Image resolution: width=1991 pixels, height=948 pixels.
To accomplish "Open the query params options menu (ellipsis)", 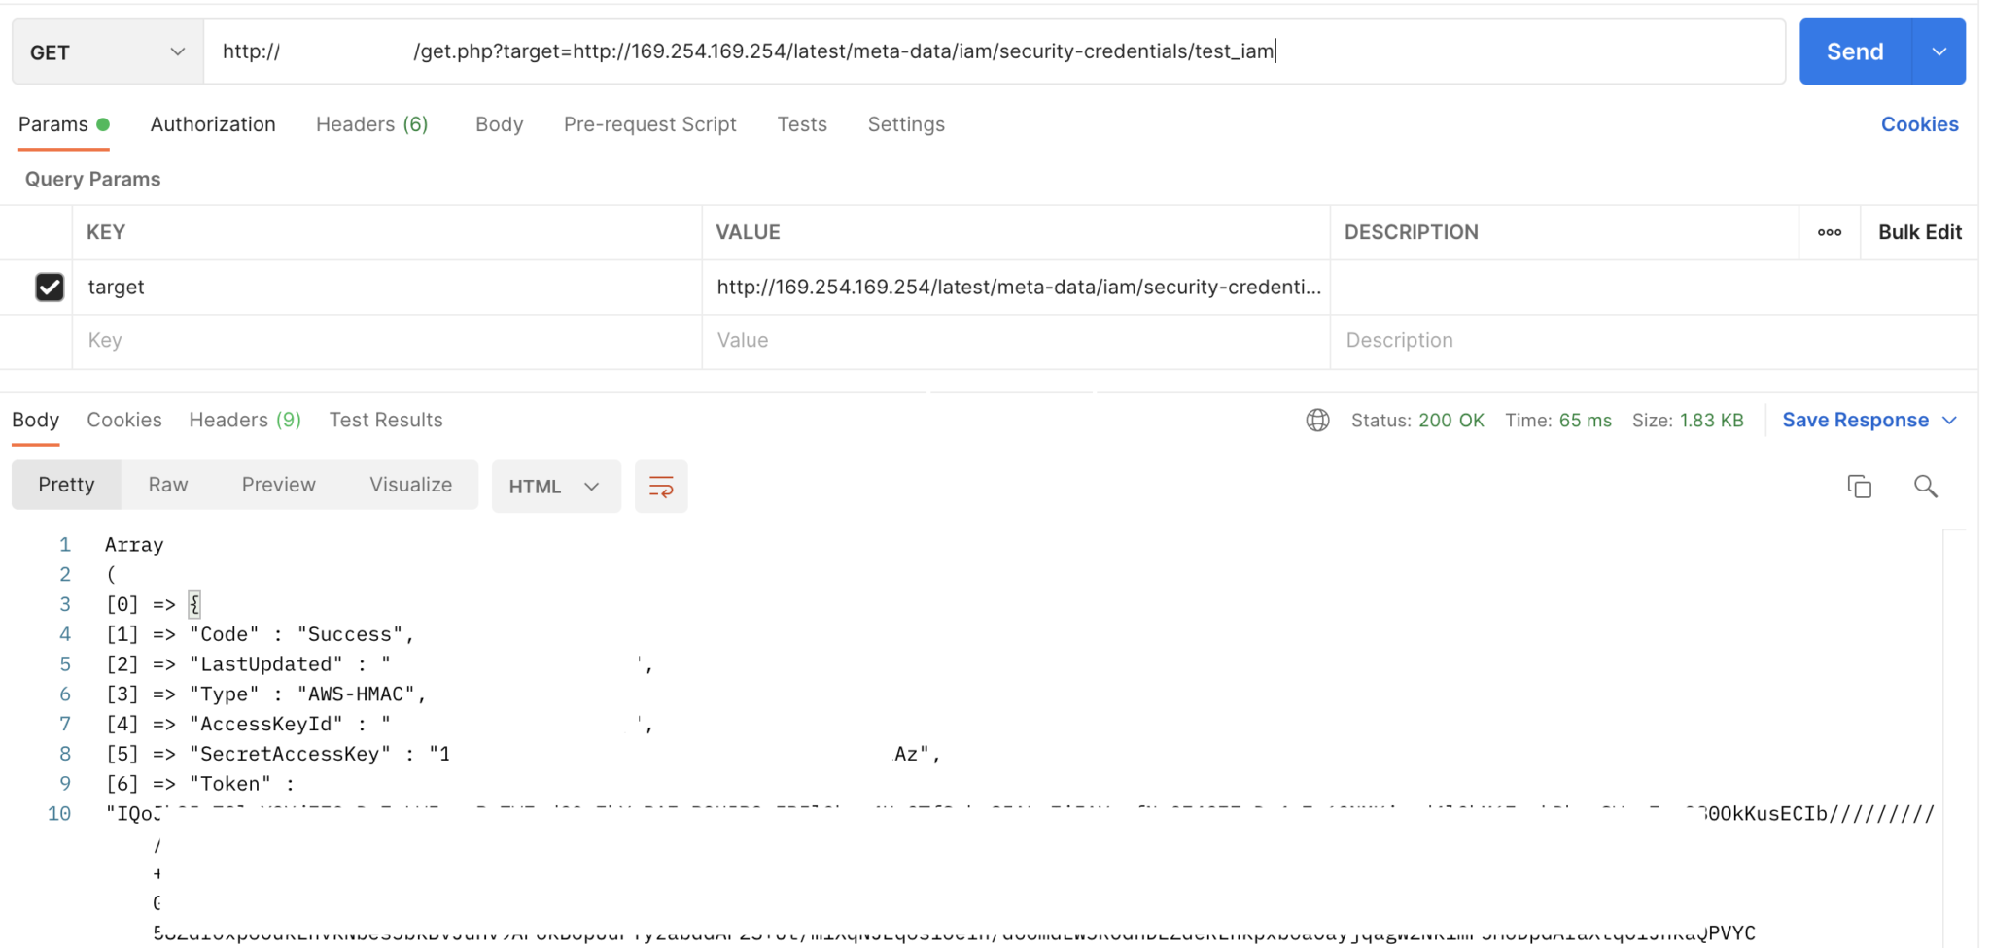I will tap(1829, 232).
